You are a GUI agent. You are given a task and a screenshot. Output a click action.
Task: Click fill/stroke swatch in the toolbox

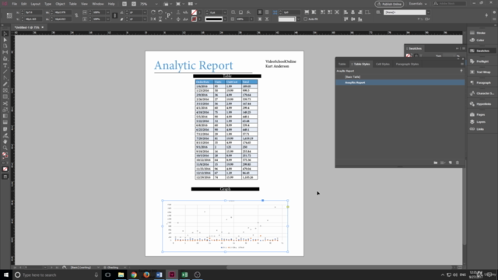tap(5, 156)
